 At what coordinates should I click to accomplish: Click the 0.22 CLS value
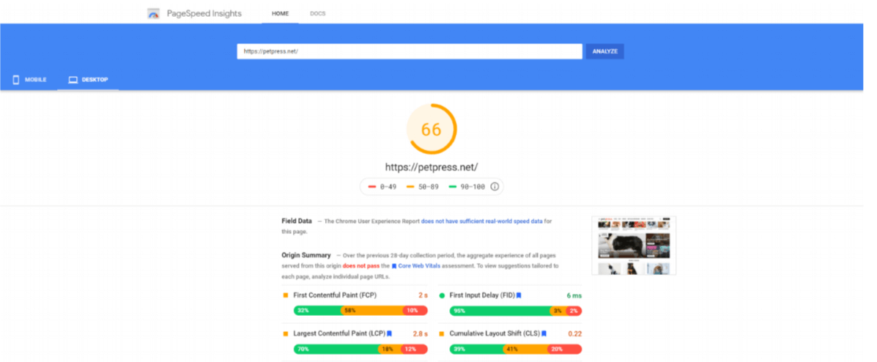[575, 333]
